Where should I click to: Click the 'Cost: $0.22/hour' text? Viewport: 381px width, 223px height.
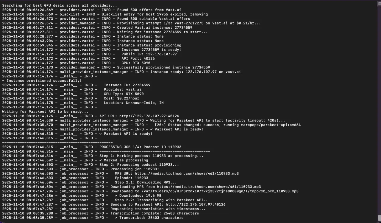click(121, 98)
